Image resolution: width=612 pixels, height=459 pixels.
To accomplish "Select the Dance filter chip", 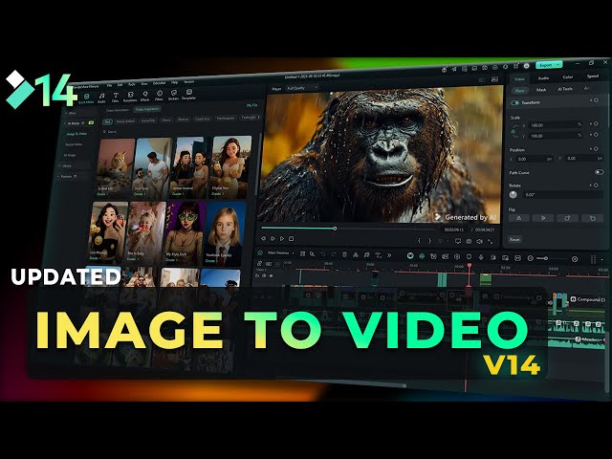I will [x=166, y=120].
